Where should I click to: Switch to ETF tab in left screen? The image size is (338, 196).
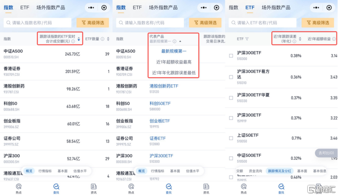click(x=24, y=8)
